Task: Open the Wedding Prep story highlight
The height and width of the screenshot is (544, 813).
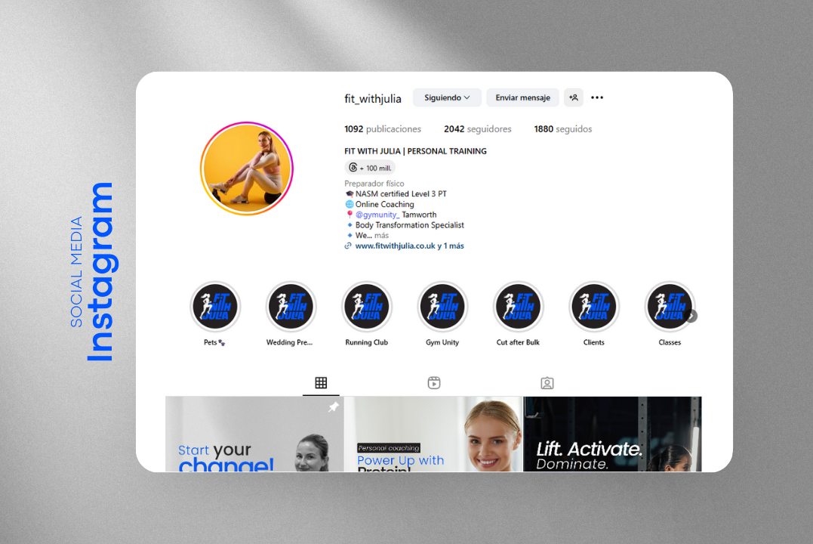Action: pyautogui.click(x=291, y=307)
